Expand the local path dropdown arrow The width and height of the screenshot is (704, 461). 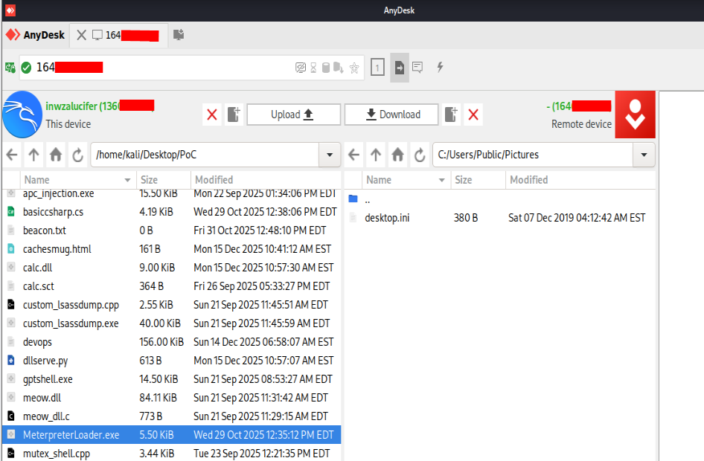pos(330,155)
